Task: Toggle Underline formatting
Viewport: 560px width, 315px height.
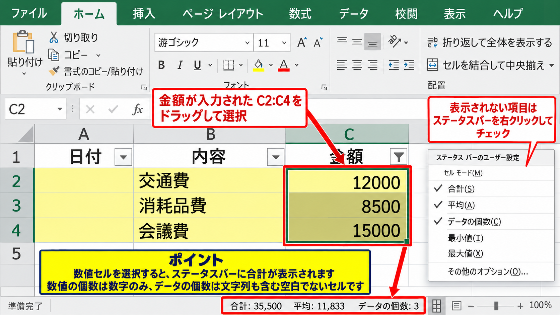Action: pyautogui.click(x=198, y=65)
